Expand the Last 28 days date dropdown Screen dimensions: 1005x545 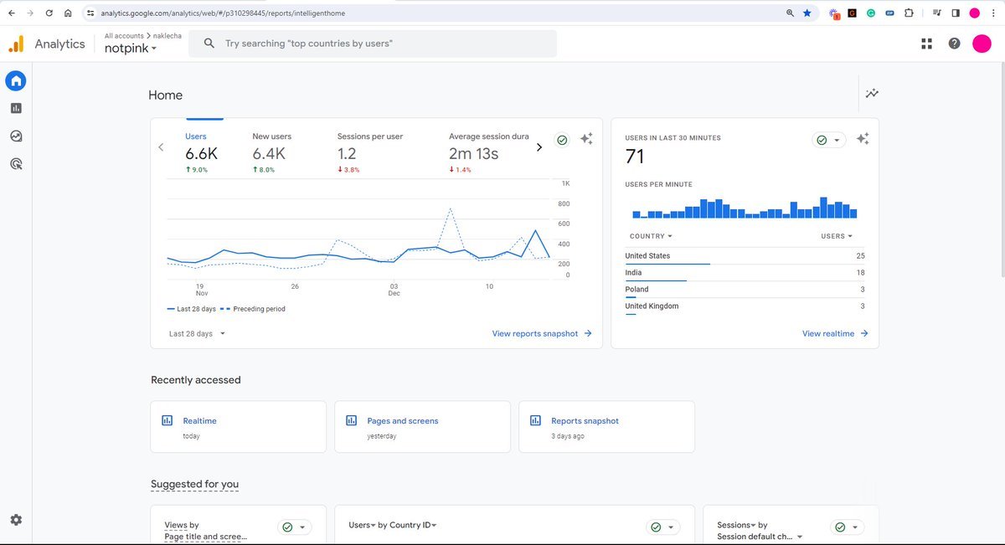[x=198, y=333]
